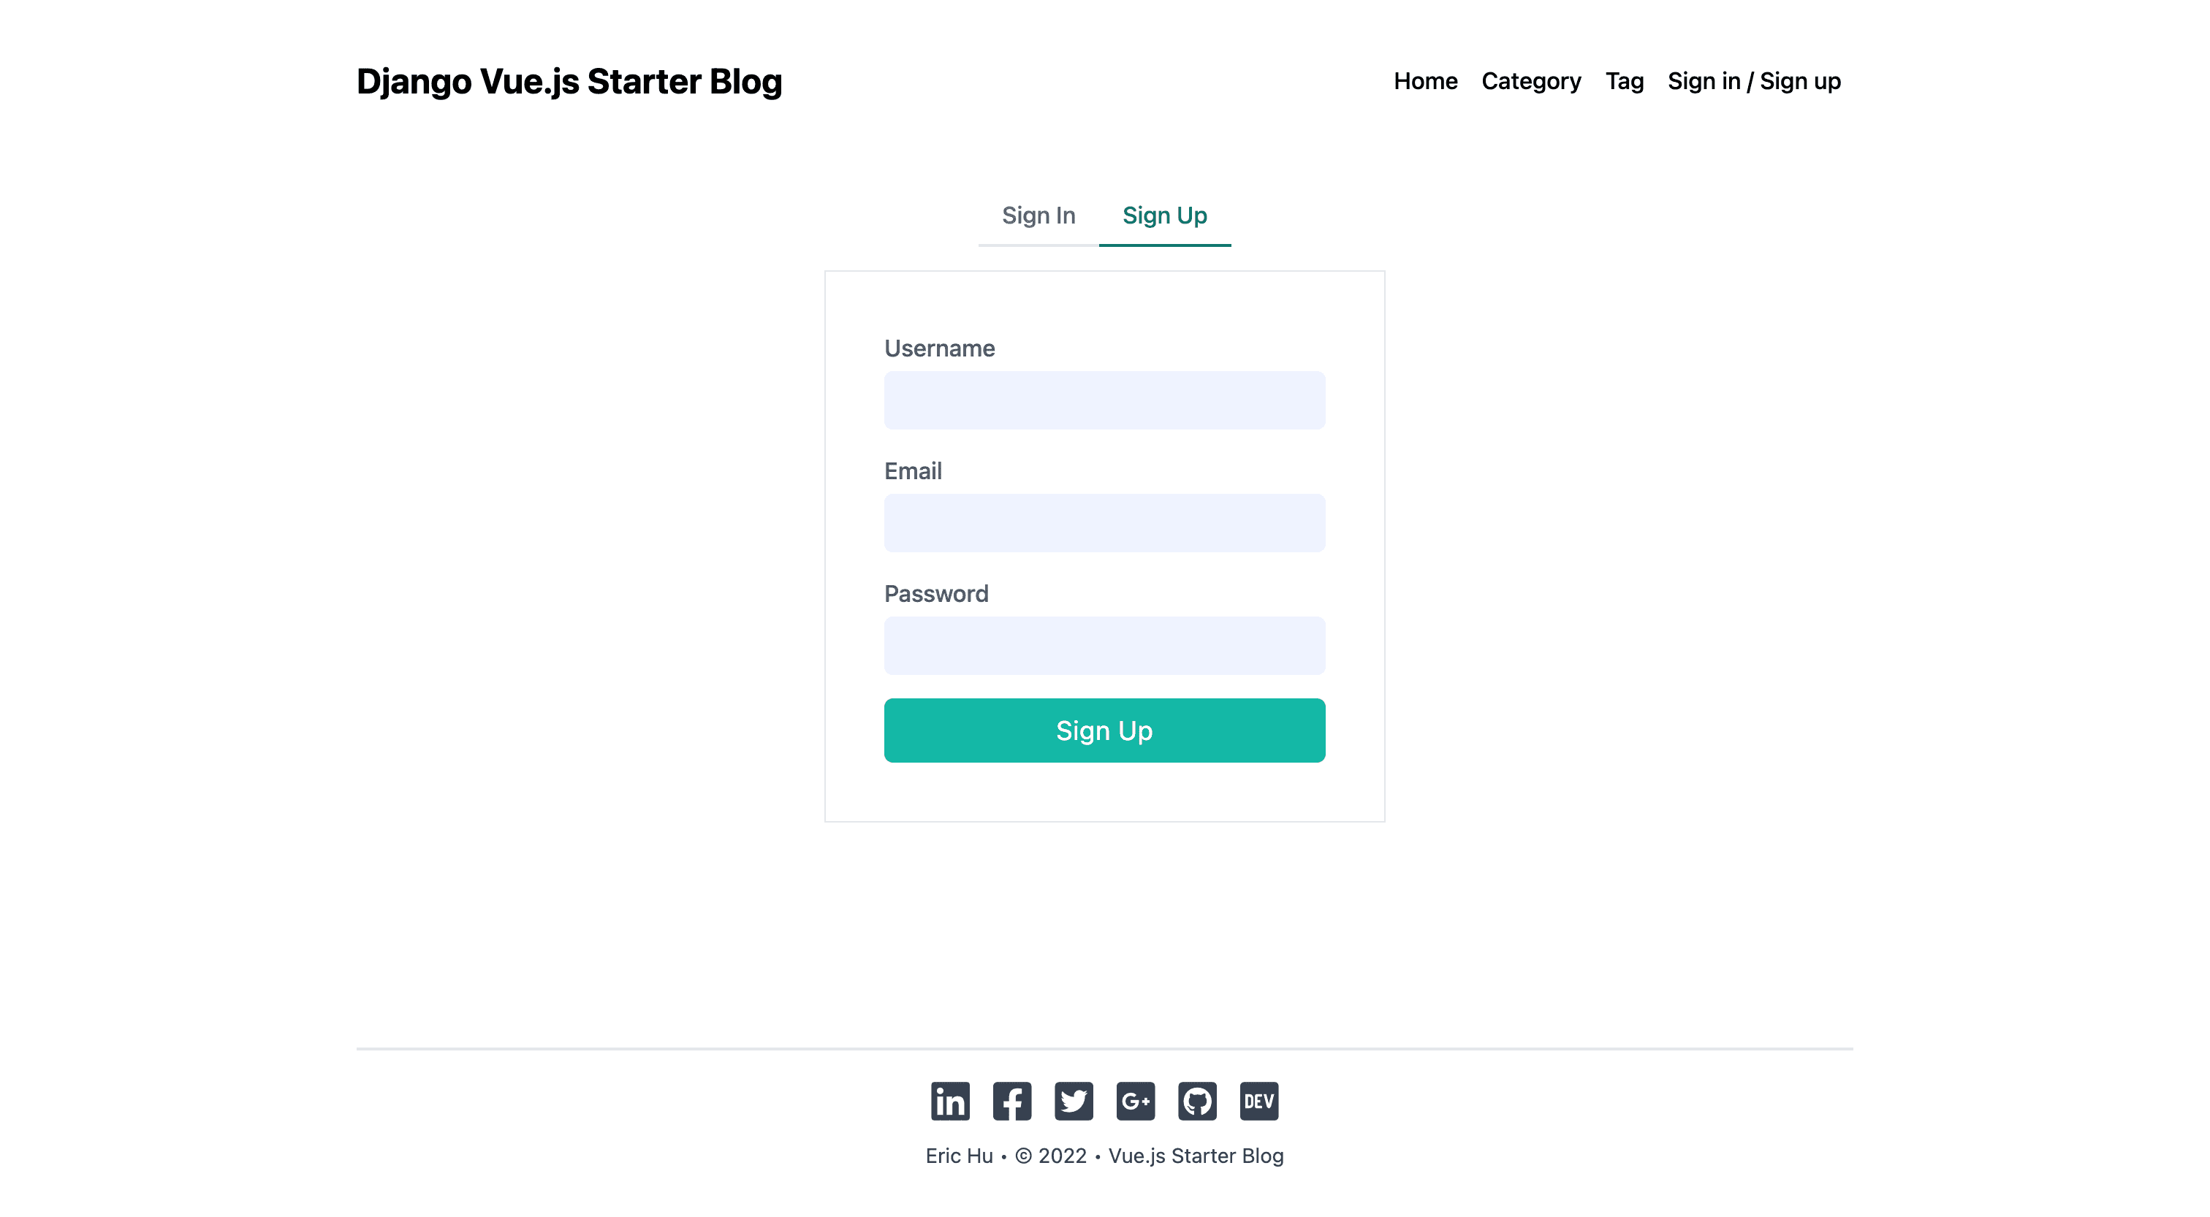Open the GitHub icon
Viewport: 2210px width, 1217px height.
coord(1199,1102)
